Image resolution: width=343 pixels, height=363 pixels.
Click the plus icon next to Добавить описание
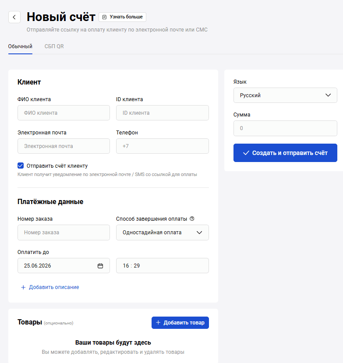(x=23, y=287)
